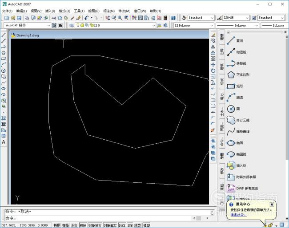The image size is (289, 228).
Task: Click 插入块 (Insert block) in the tool palette
Action: (x=237, y=165)
